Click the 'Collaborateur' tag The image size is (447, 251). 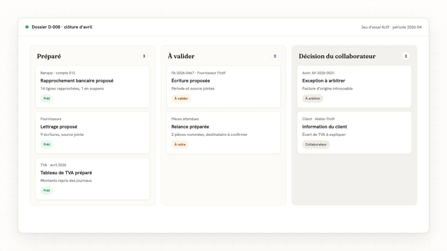tap(316, 144)
